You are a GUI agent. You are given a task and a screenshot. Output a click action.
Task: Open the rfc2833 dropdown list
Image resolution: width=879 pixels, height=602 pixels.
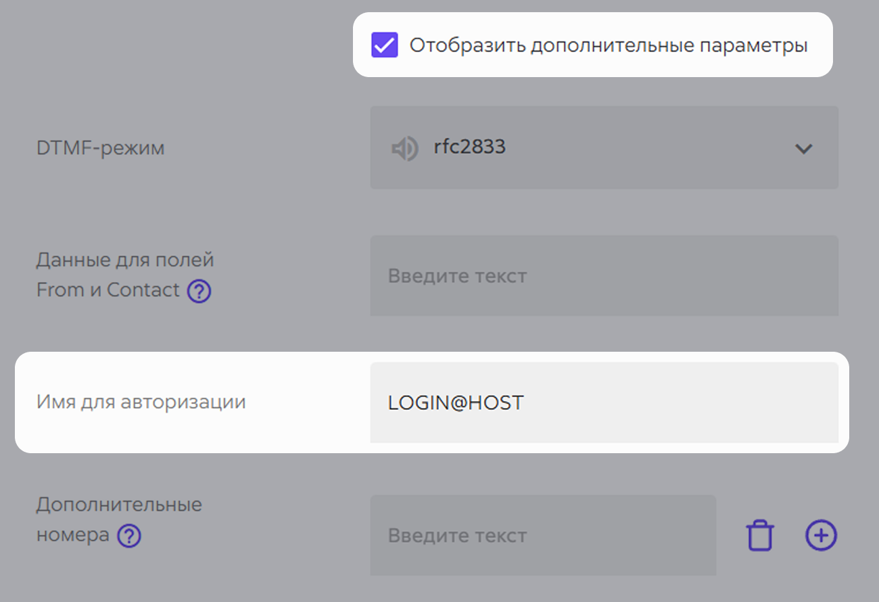(604, 147)
